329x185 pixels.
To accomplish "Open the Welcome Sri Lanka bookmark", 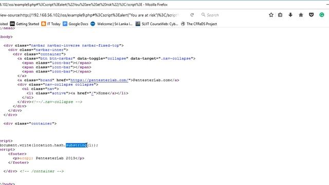I will pyautogui.click(x=112, y=24).
